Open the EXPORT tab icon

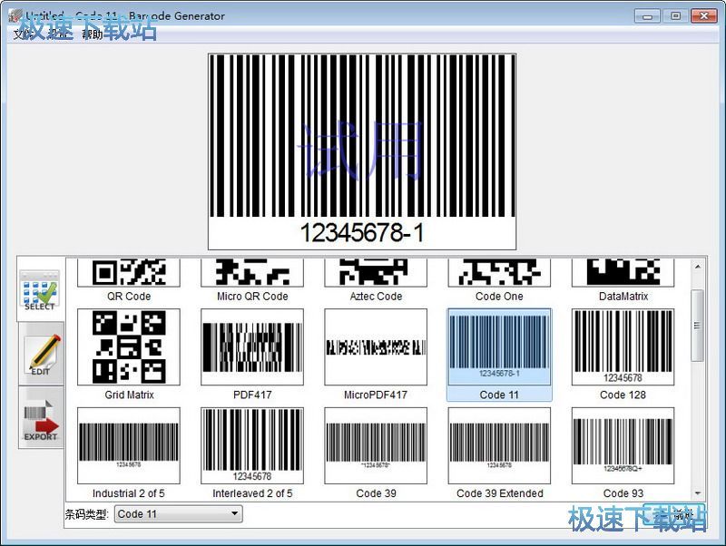(40, 419)
